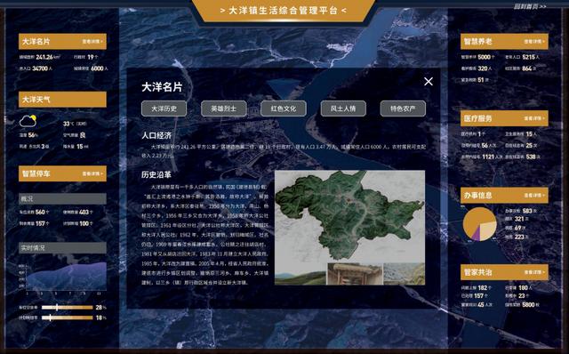This screenshot has height=354, width=569.
Task: Click the green terrain map image
Action: pos(349,216)
